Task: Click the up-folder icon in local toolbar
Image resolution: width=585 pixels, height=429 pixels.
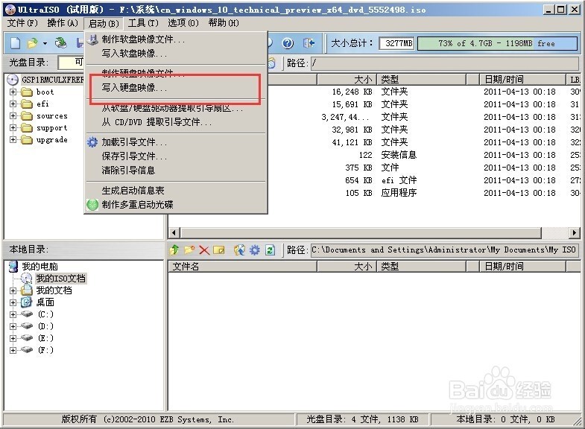Action: pos(174,250)
